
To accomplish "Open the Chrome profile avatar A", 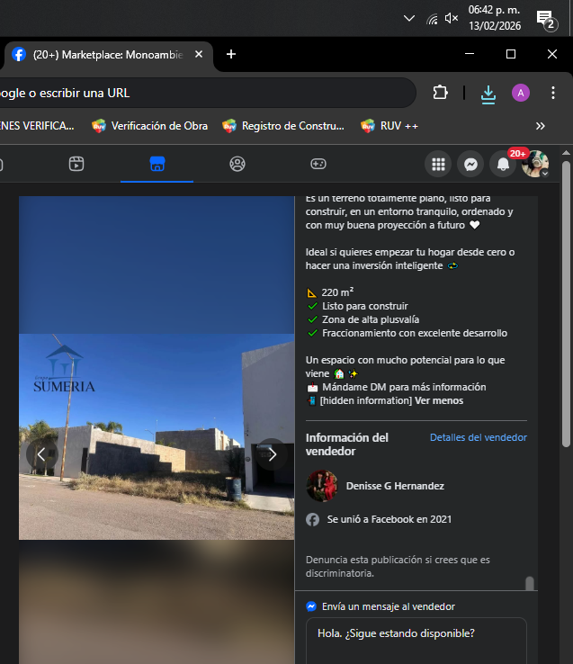I will (x=521, y=93).
